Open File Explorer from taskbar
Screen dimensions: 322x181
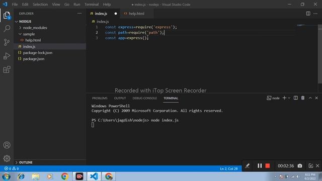[36, 176]
